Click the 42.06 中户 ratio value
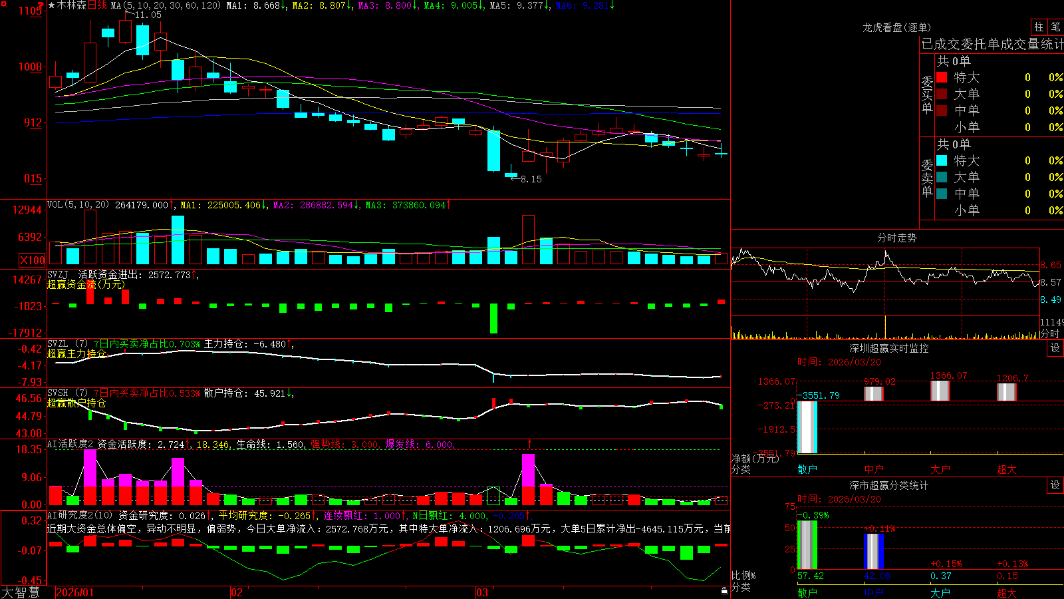1064x599 pixels. [x=876, y=576]
